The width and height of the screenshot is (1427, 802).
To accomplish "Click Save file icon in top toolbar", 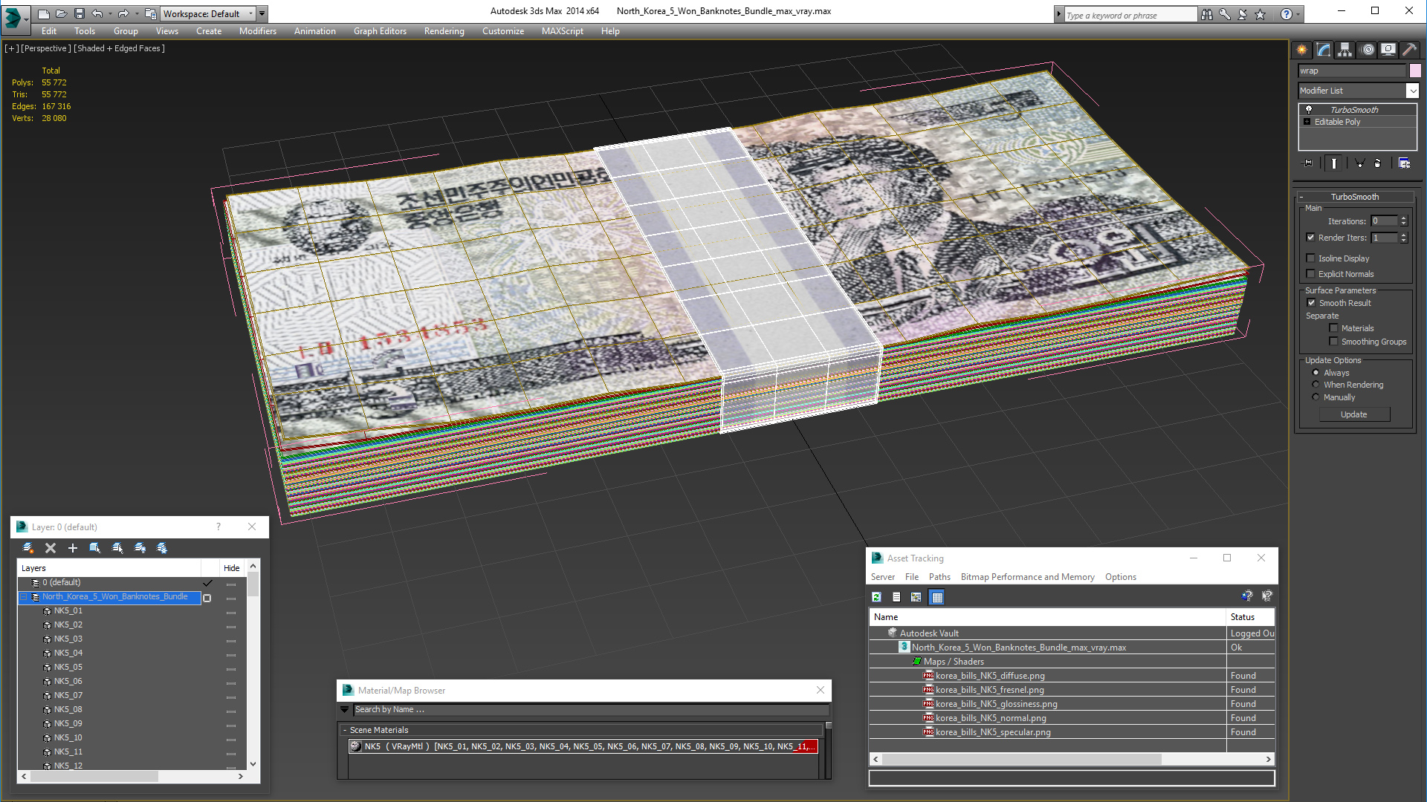I will 80,13.
